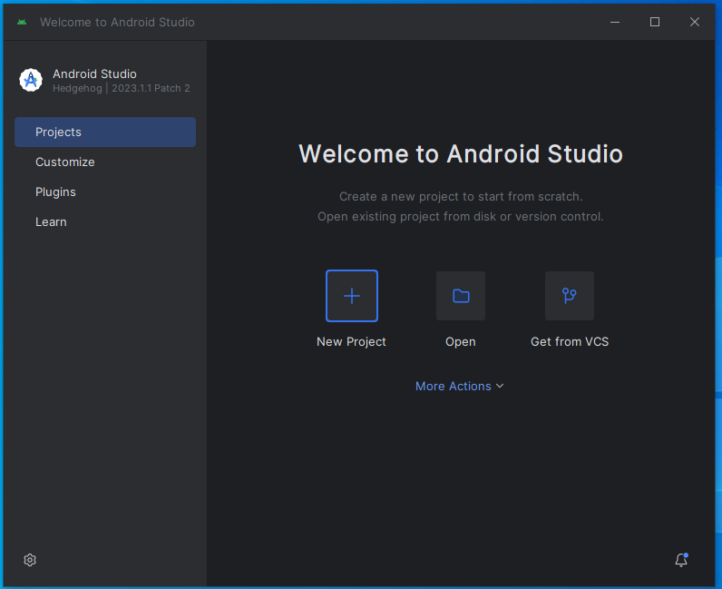Click the New Project label
722x589 pixels.
point(351,341)
